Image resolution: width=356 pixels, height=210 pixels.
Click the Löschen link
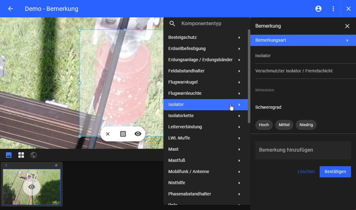(306, 171)
